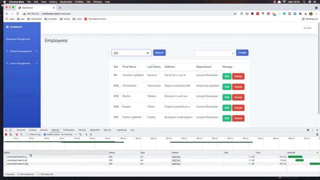Open the Dashboard sidebar link

14,27
